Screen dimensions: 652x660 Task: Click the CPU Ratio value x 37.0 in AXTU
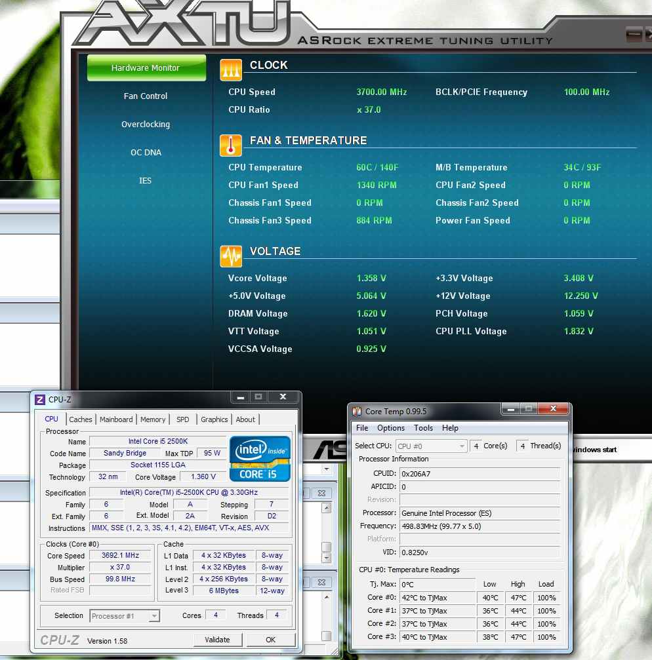click(369, 109)
